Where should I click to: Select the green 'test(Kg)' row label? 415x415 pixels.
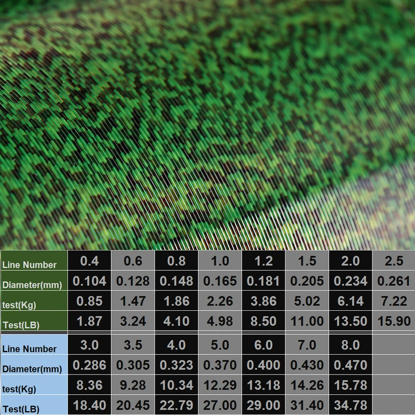[34, 301]
